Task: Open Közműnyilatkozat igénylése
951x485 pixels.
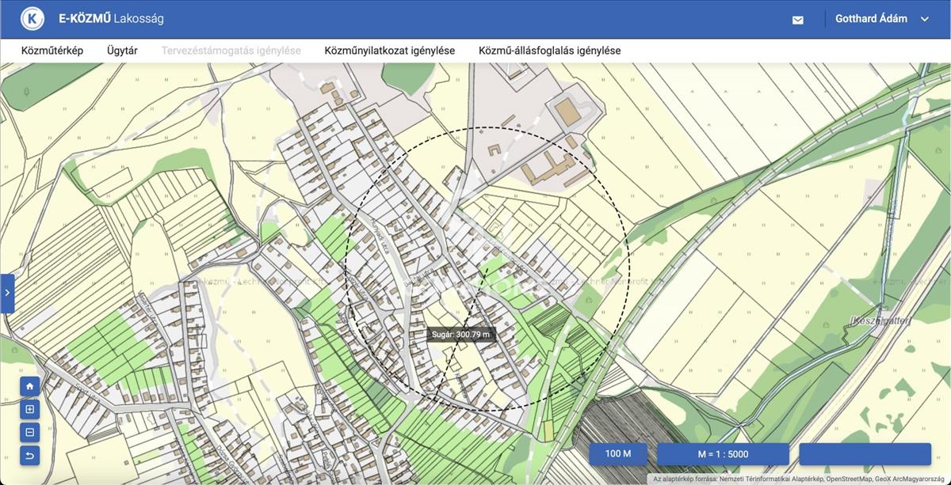Action: point(389,51)
